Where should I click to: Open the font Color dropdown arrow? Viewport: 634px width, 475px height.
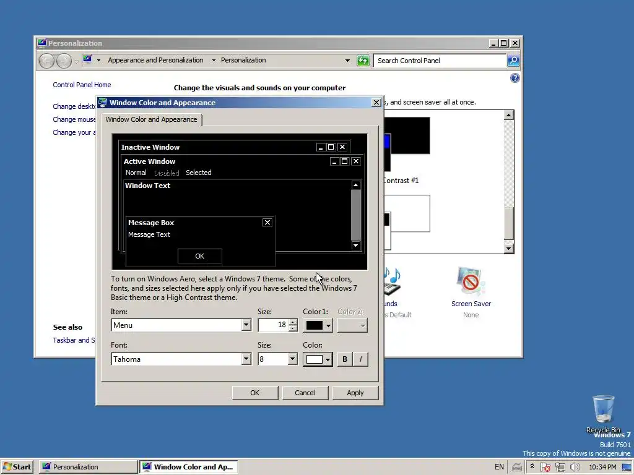(328, 359)
